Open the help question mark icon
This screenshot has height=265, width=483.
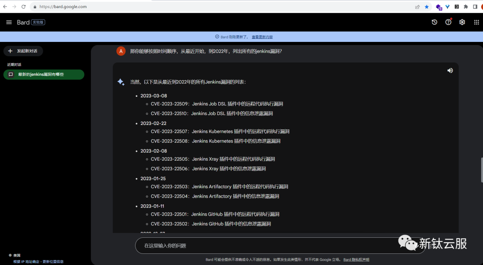pyautogui.click(x=448, y=22)
